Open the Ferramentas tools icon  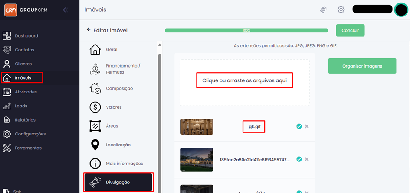coord(7,148)
